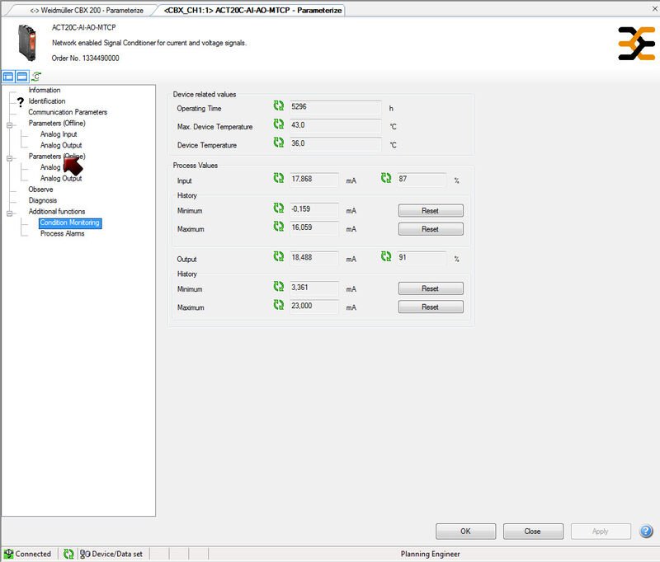660x562 pixels.
Task: Reset the Output history Minimum
Action: click(431, 288)
